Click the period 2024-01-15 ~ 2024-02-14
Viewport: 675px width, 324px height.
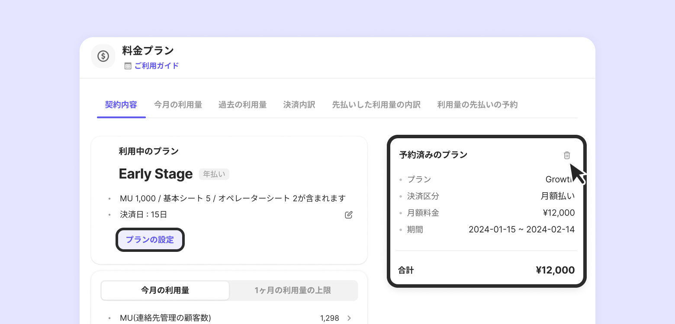pyautogui.click(x=522, y=229)
